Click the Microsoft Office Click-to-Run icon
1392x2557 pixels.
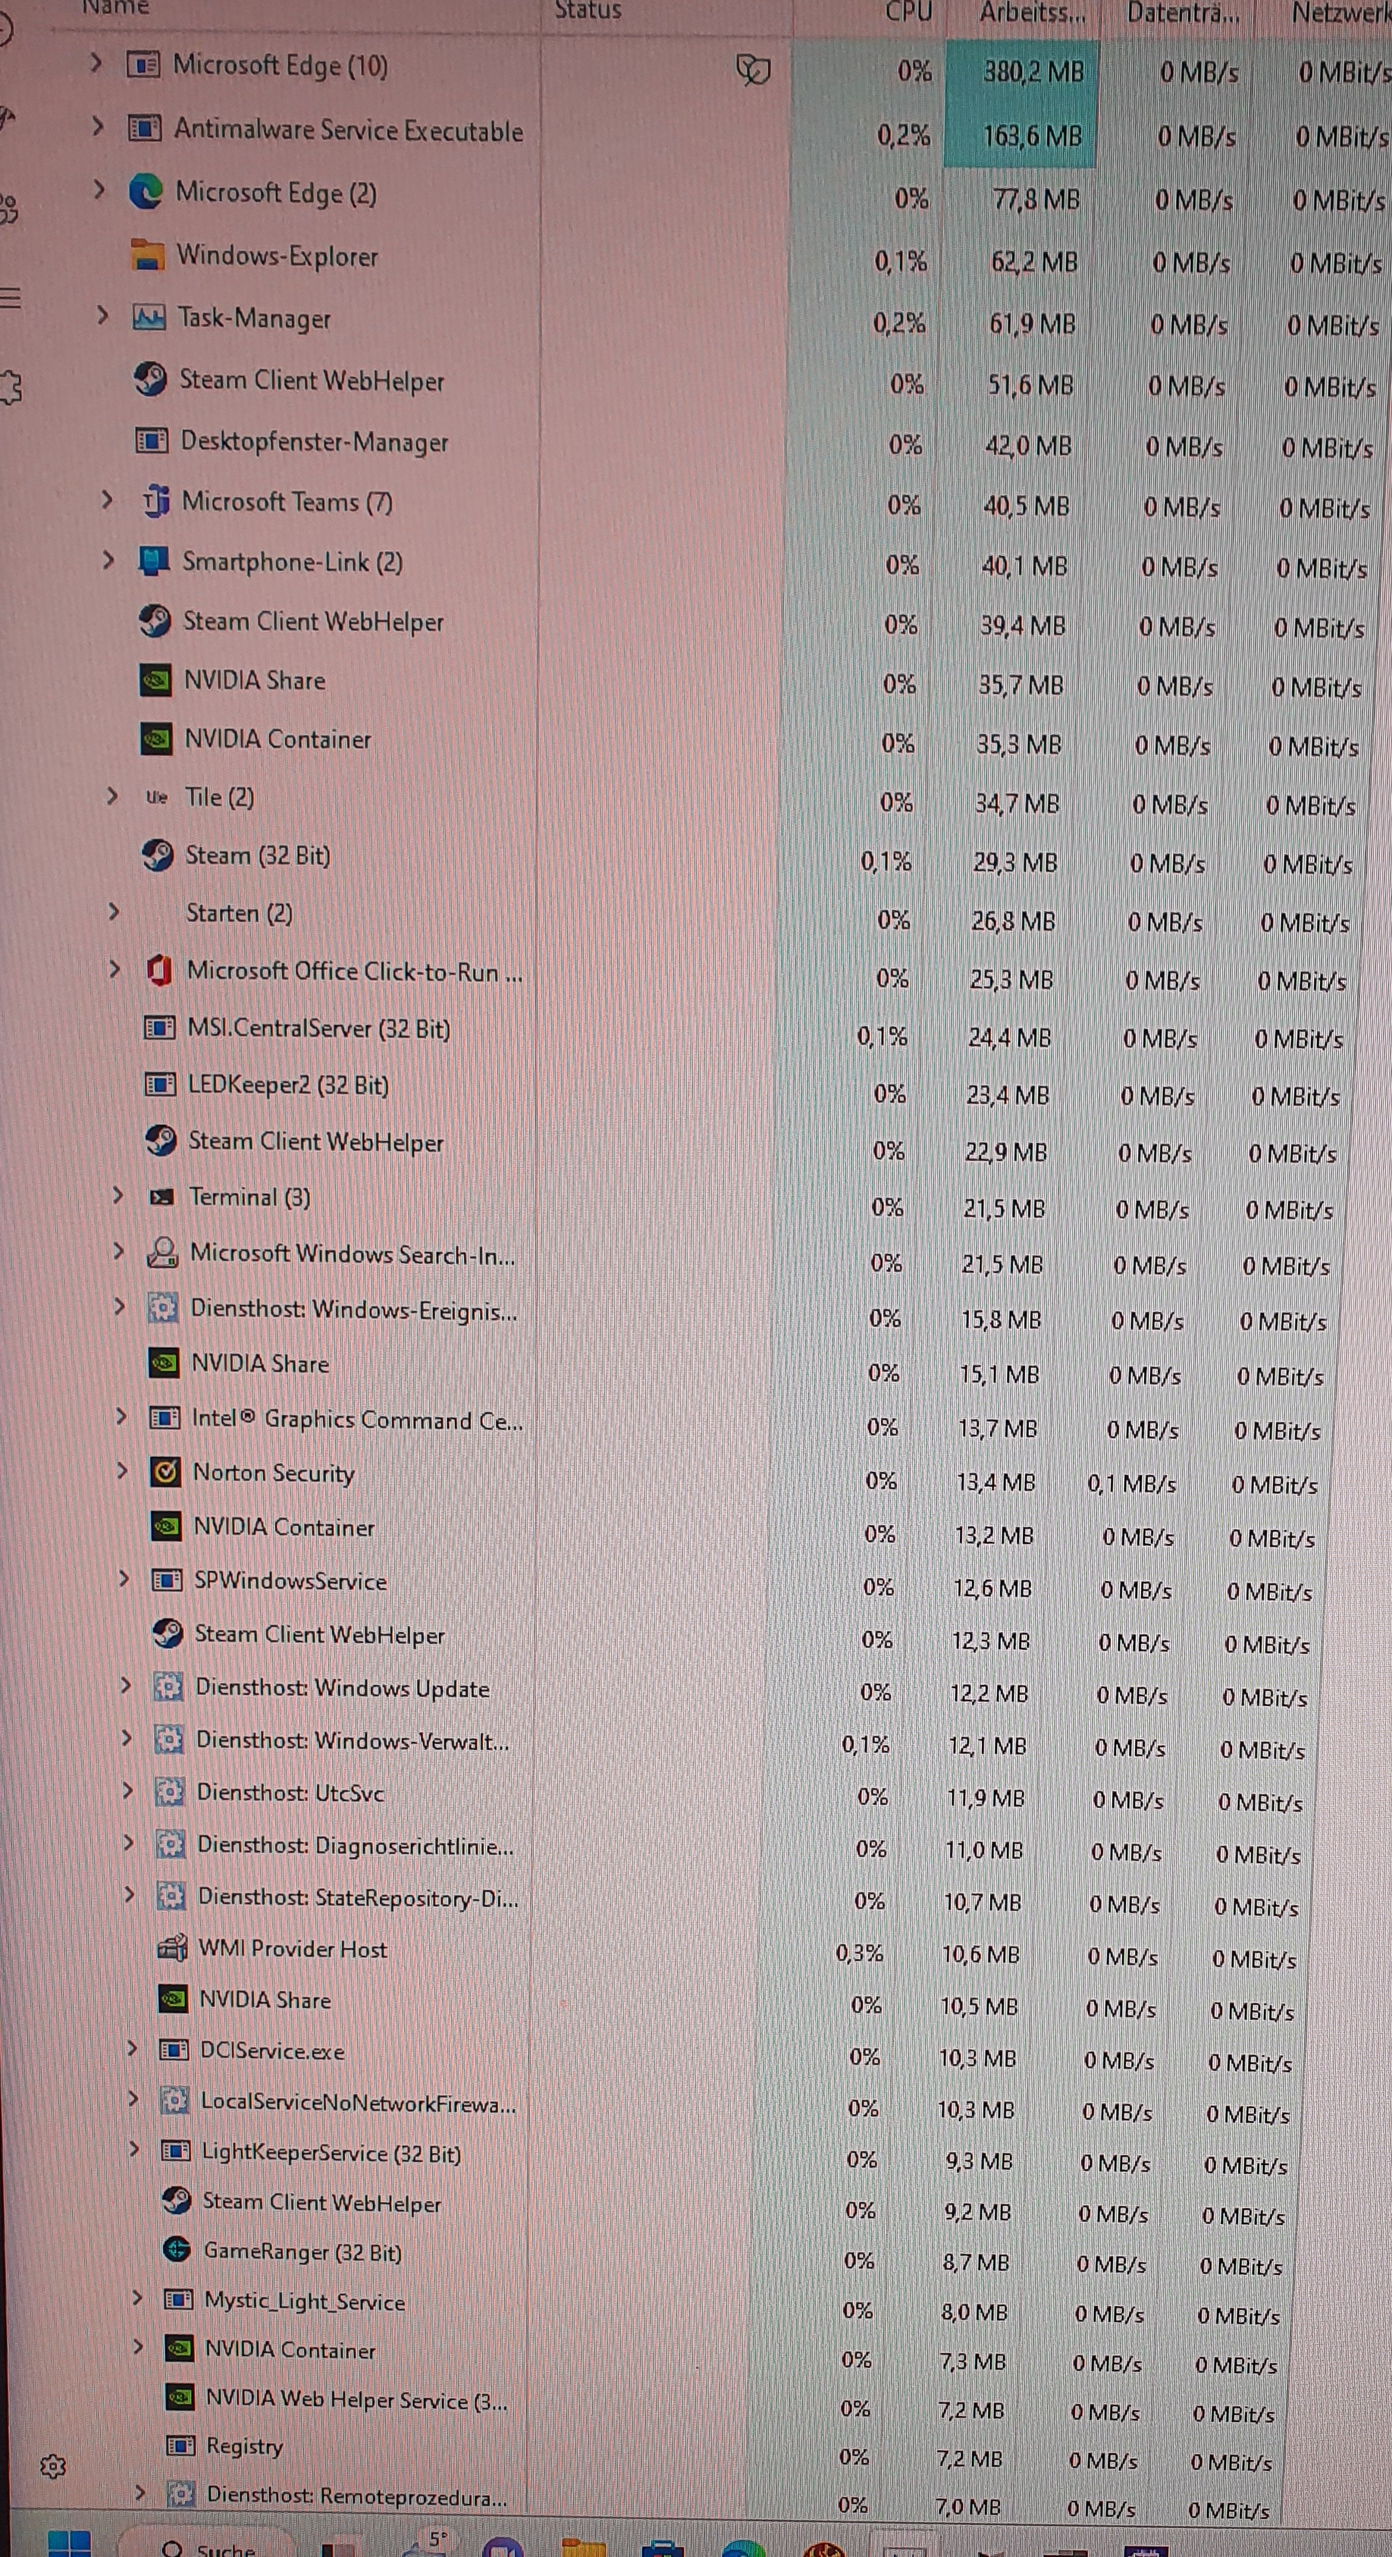158,970
